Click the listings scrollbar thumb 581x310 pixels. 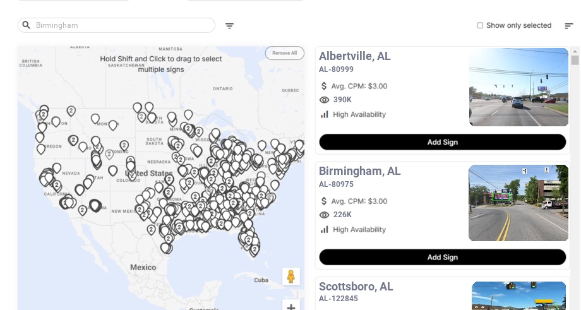click(575, 61)
